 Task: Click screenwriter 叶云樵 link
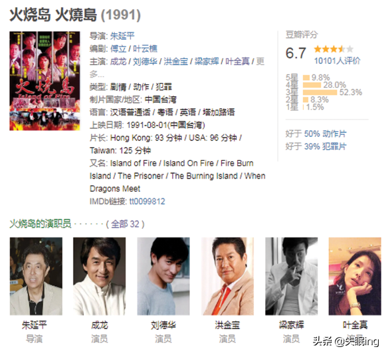pos(145,48)
